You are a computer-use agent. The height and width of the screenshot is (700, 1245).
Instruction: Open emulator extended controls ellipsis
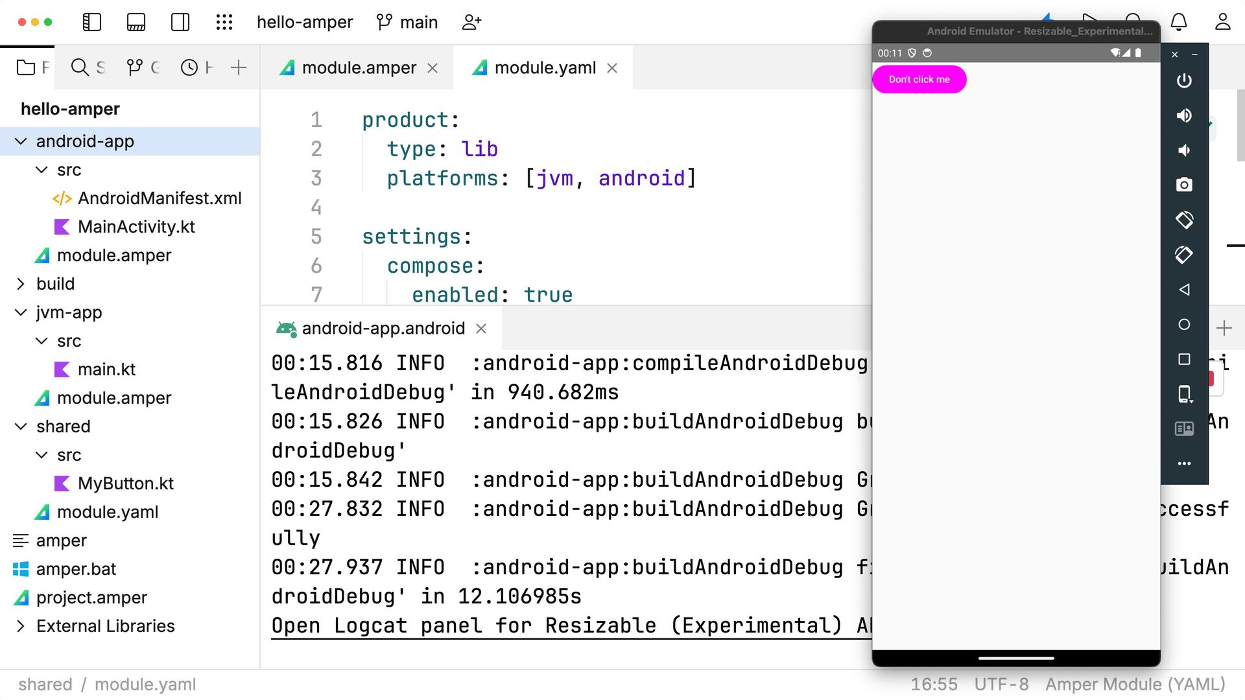point(1184,463)
